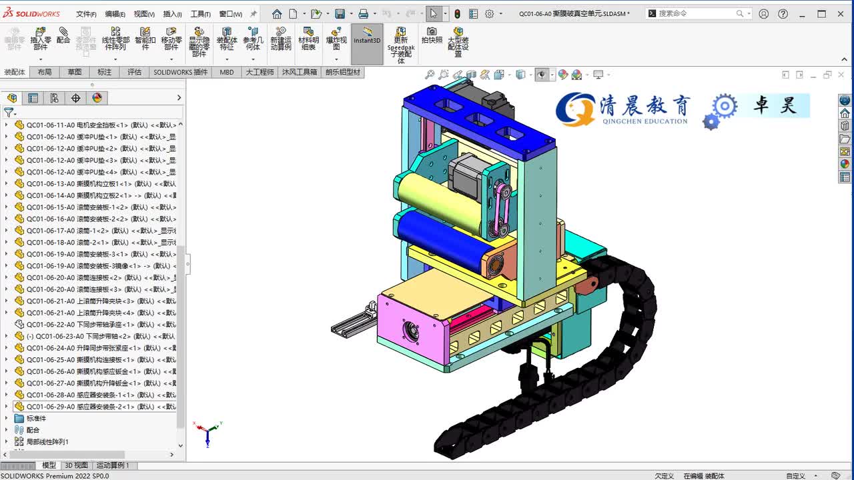Click the Mate (配合) paperclip tool
This screenshot has width=854, height=480.
coord(63,35)
